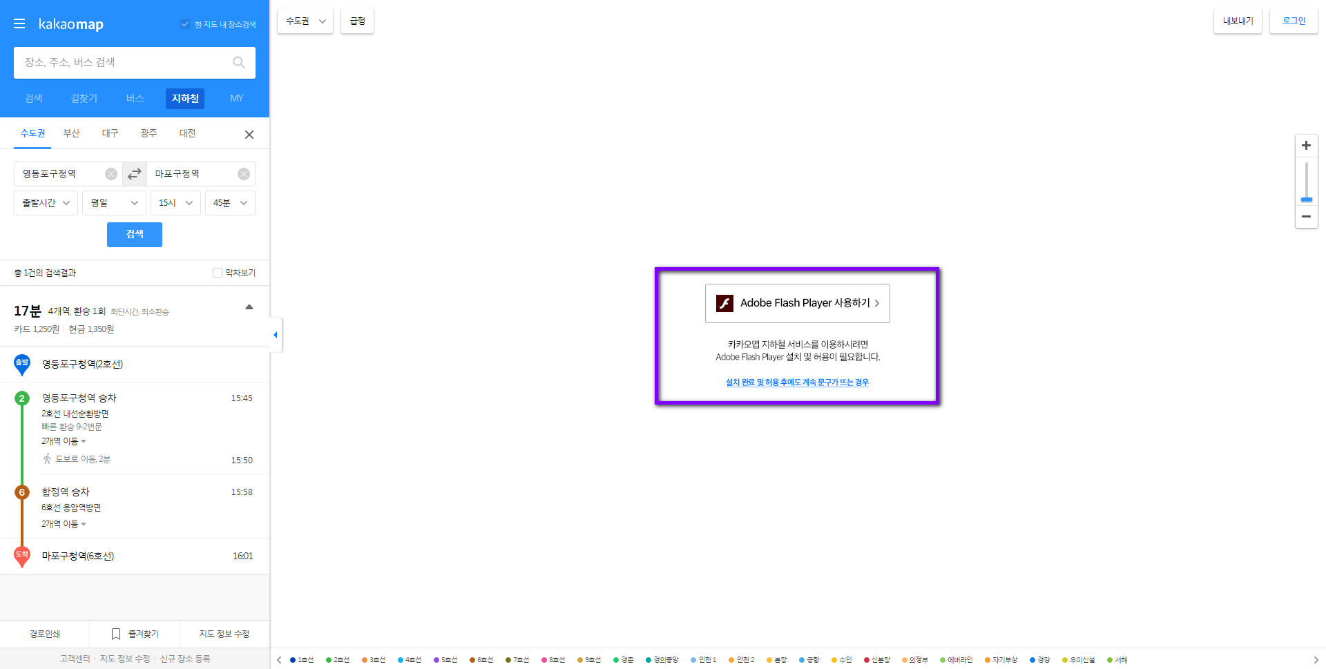Open the 45분 minute dropdown
Viewport: 1326px width, 669px height.
click(x=230, y=203)
